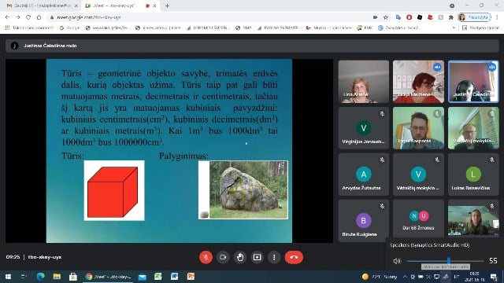Click the present now screen icon
504x283 pixels.
pos(258,257)
